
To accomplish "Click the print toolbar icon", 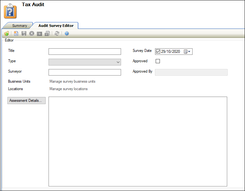I will tap(47, 34).
